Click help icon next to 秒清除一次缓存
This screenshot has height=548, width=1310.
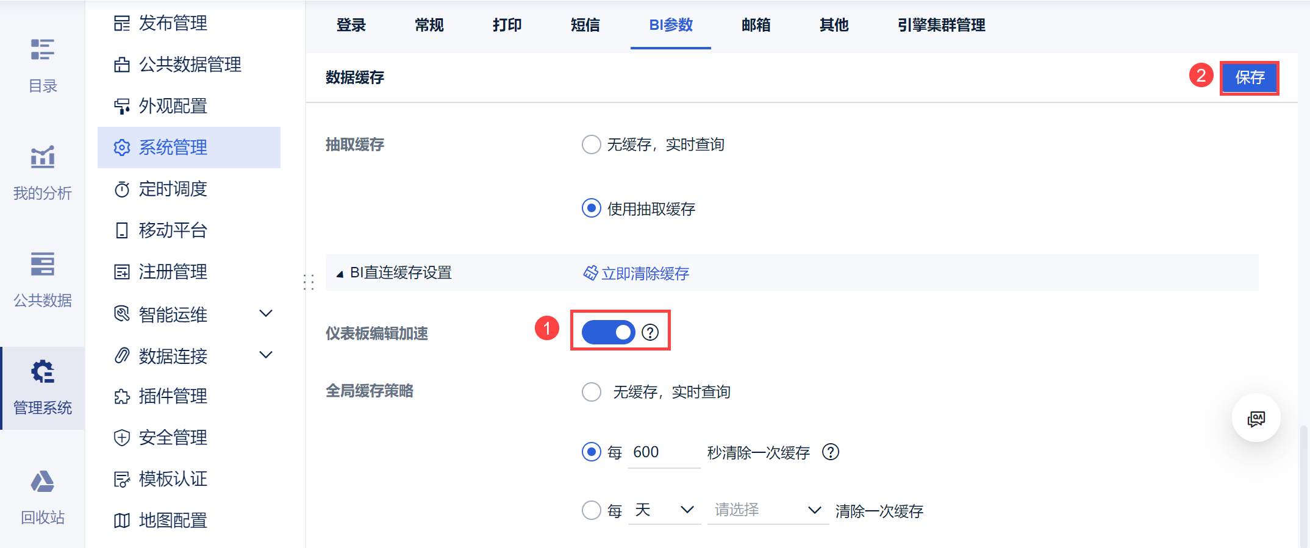831,452
